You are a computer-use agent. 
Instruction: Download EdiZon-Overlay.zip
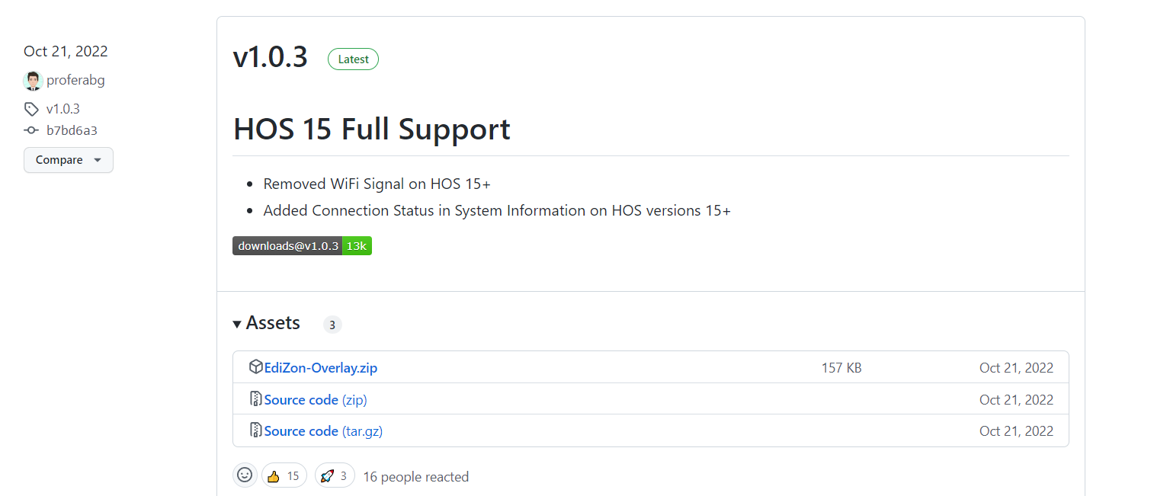[321, 368]
